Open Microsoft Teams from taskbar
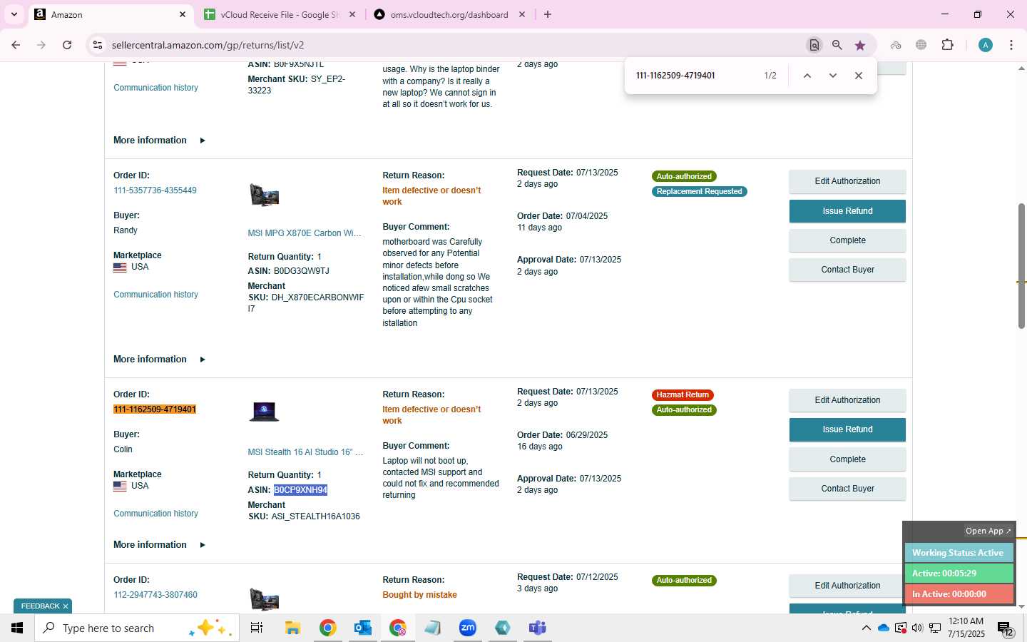 point(537,628)
